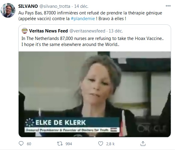
Task: Play the embedded Elke De Klerk video
Action: point(95,94)
